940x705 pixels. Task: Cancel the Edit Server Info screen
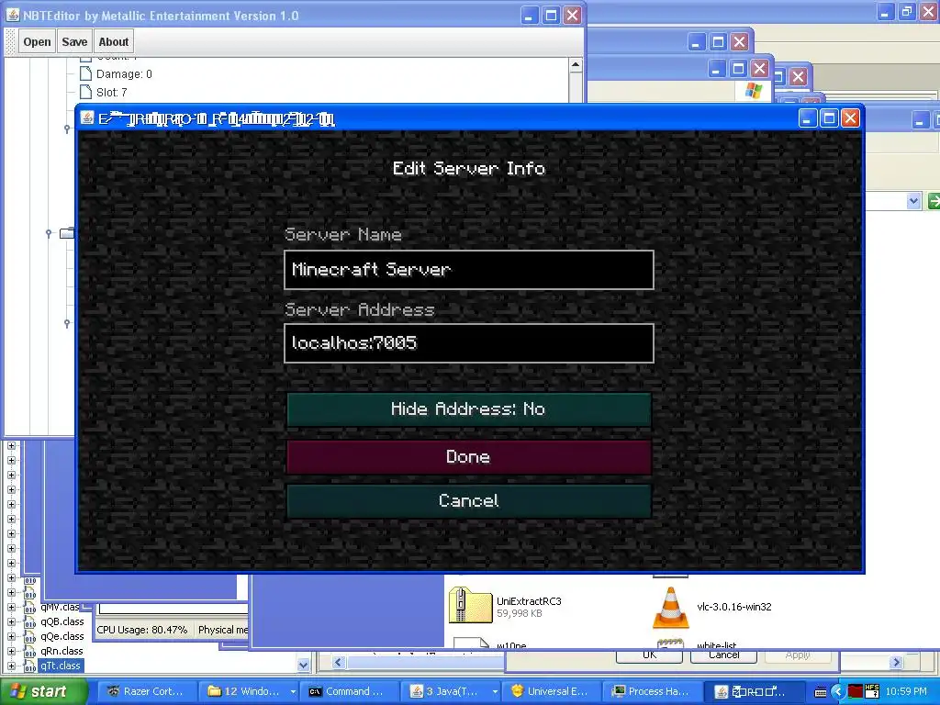pyautogui.click(x=469, y=501)
